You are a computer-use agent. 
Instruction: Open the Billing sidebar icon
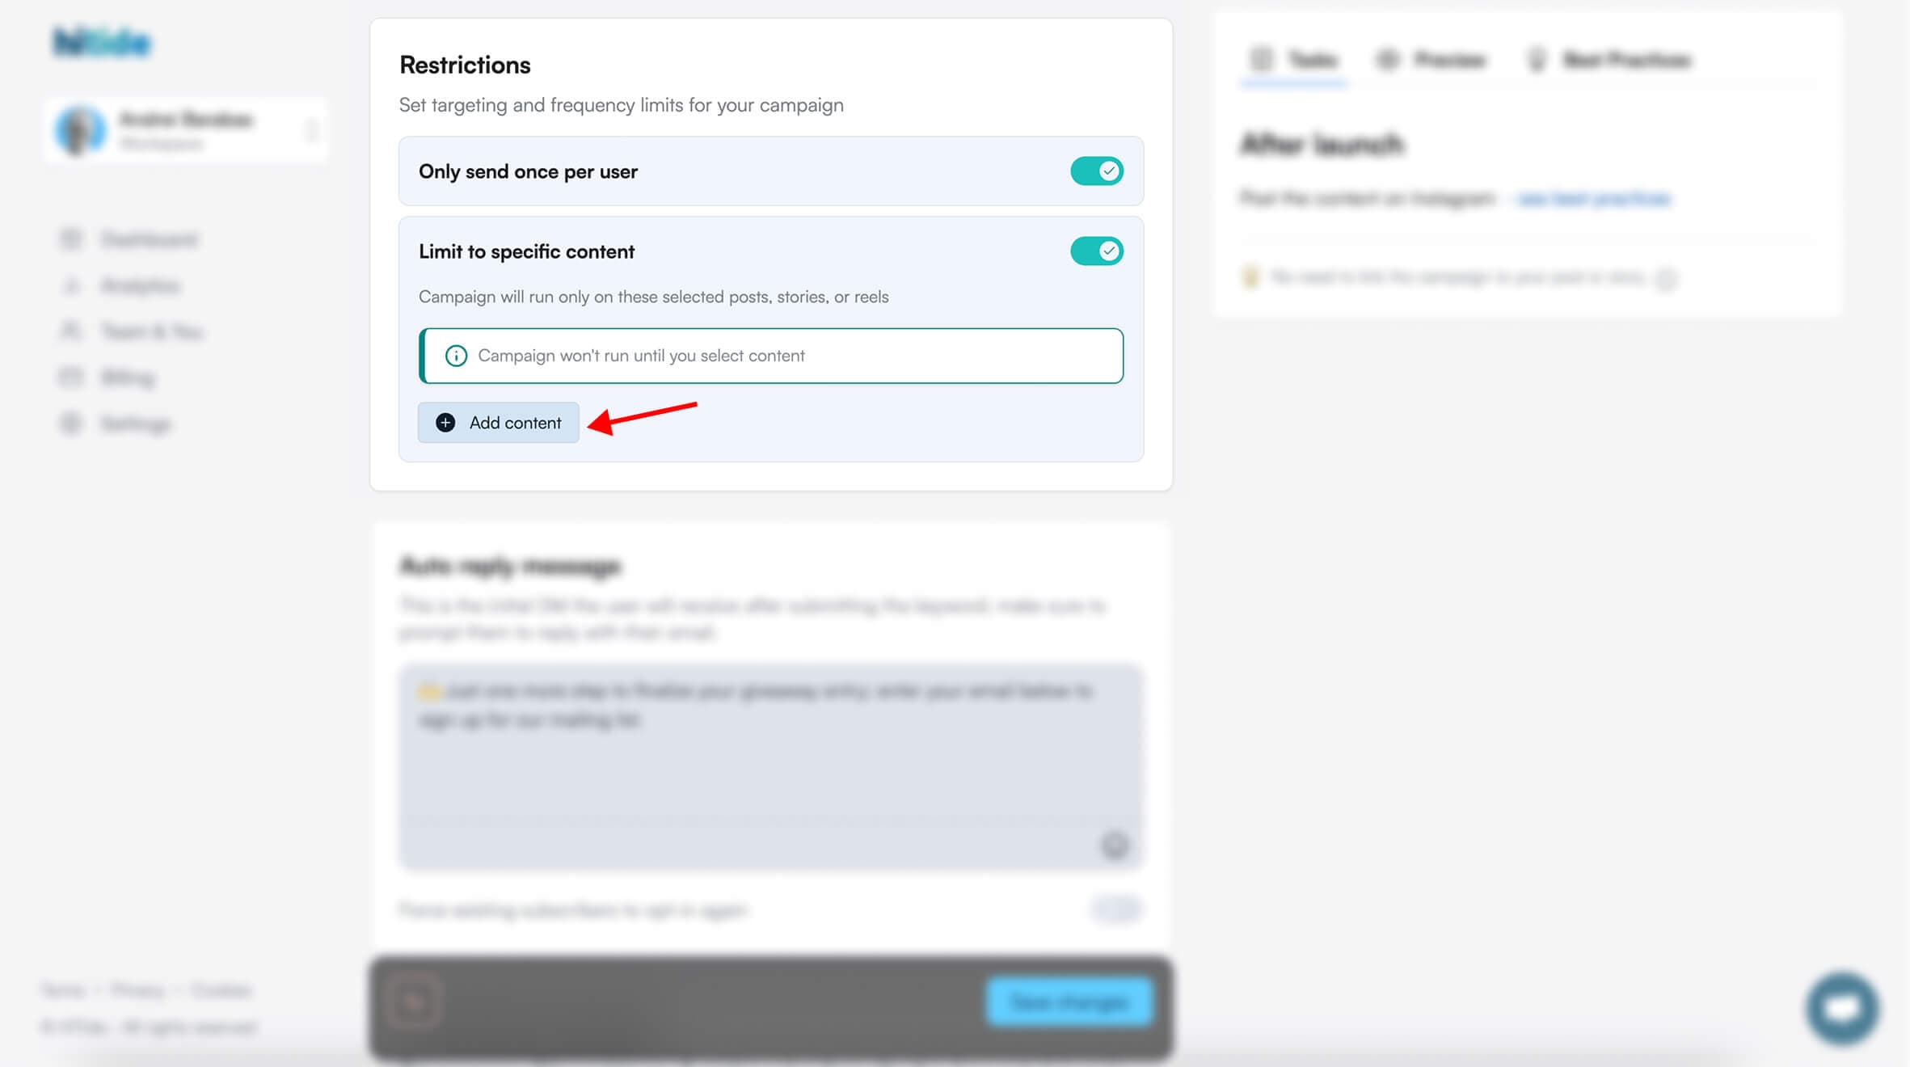click(x=71, y=377)
